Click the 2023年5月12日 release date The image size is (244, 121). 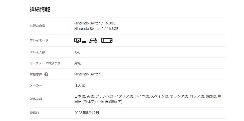(x=86, y=113)
